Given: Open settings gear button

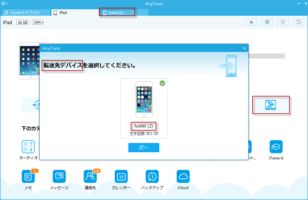Looking at the screenshot, I should coord(267,22).
